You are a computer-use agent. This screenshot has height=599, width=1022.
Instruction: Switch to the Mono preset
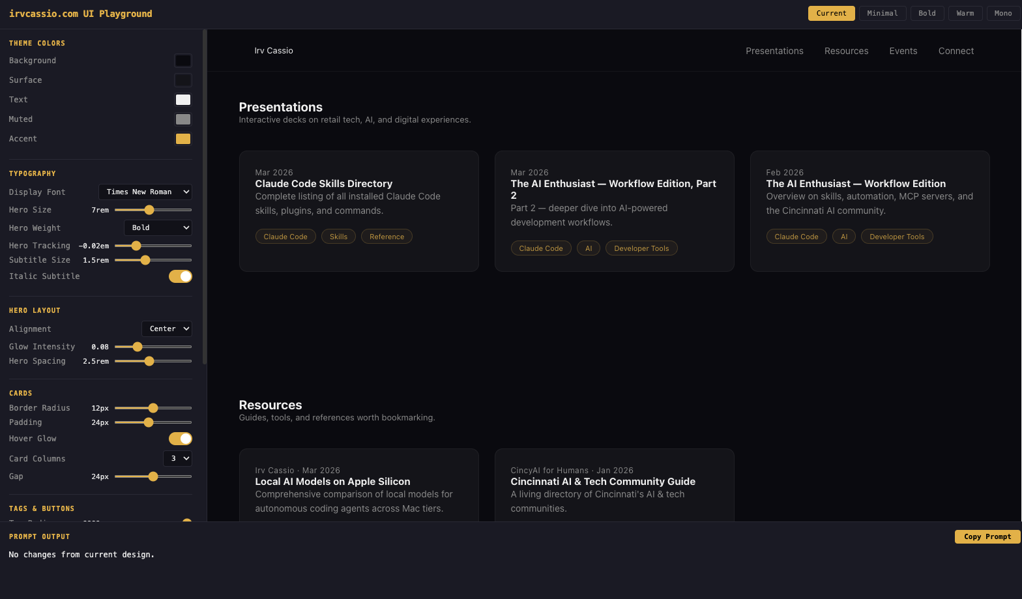(x=1003, y=13)
